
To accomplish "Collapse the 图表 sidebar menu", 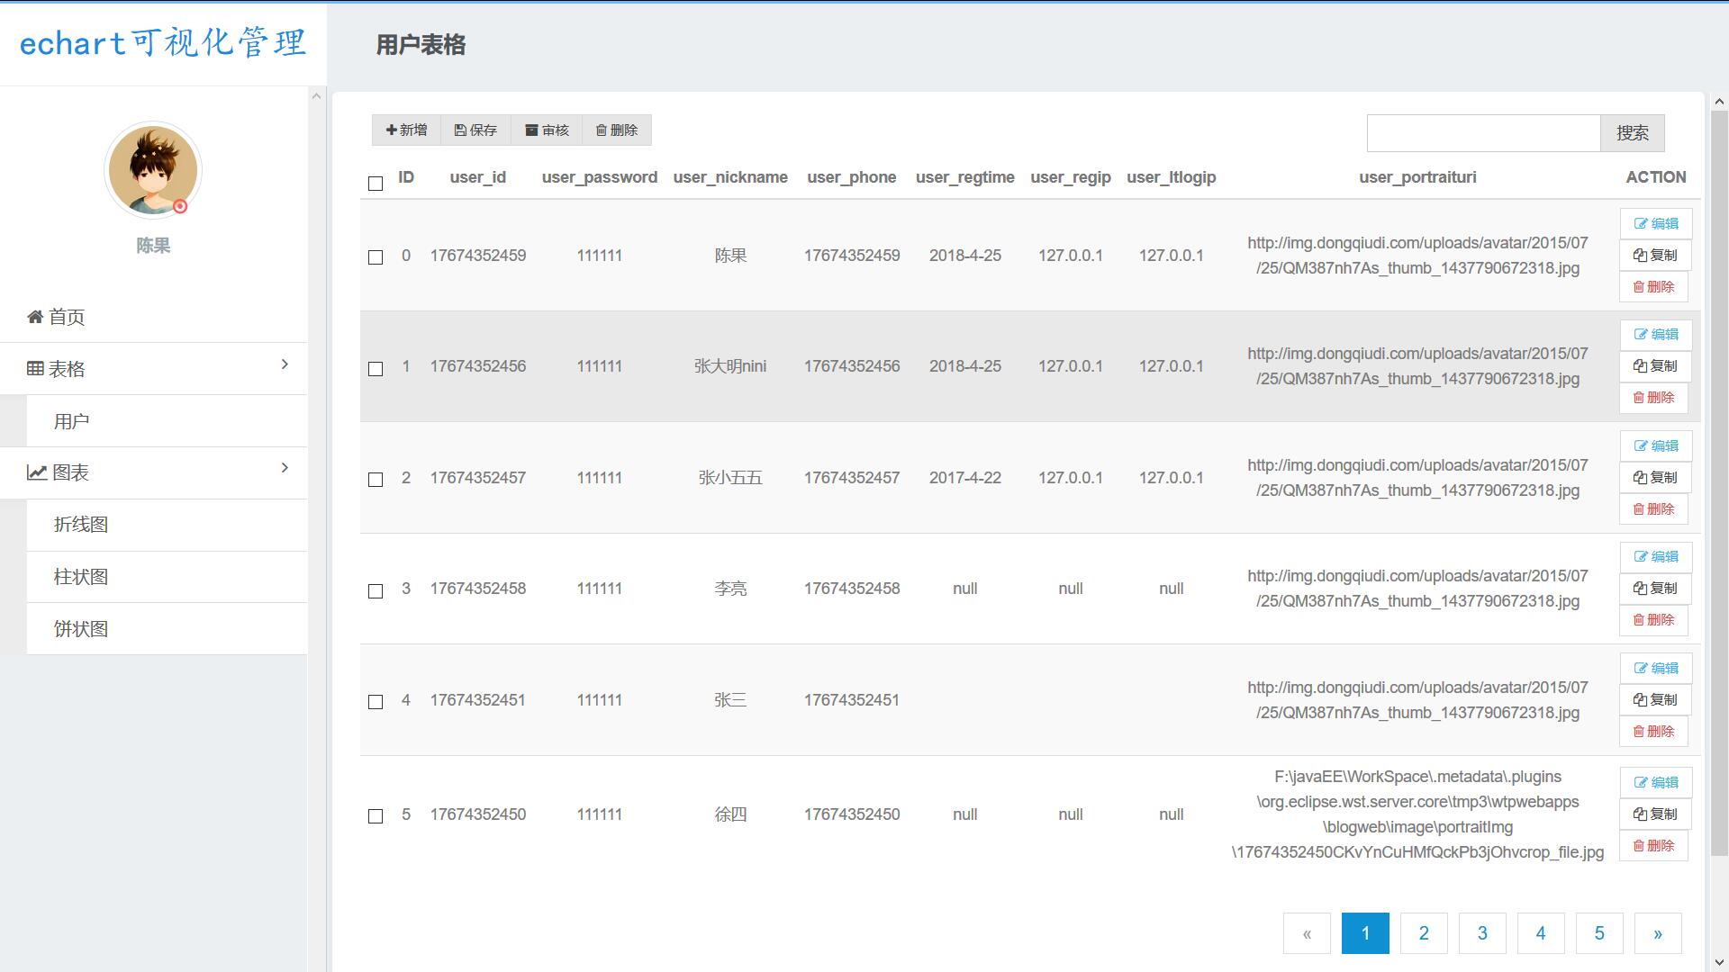I will pos(154,472).
